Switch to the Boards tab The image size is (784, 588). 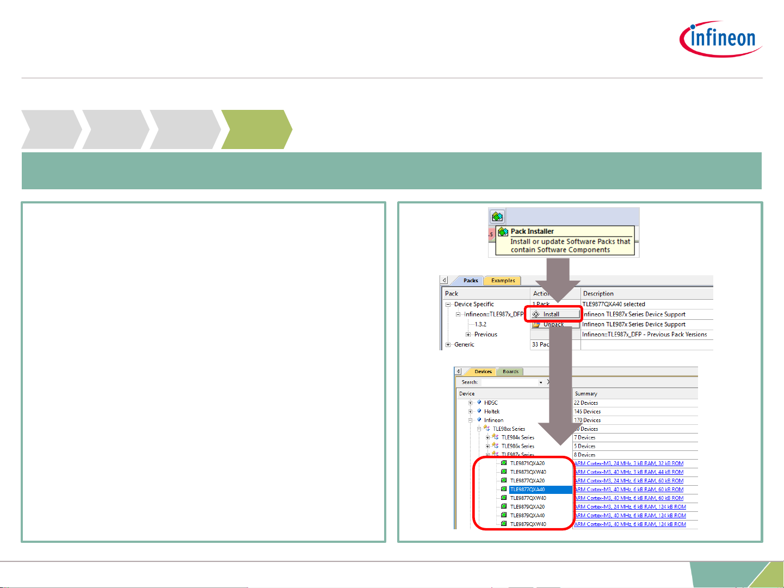tap(510, 372)
